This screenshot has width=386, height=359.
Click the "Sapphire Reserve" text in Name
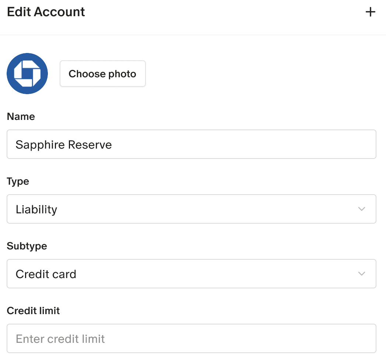64,145
